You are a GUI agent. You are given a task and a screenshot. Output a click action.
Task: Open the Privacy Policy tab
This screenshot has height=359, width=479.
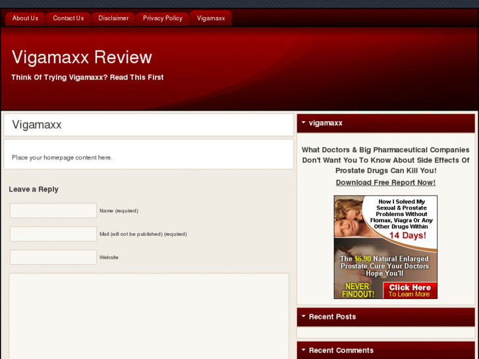163,18
